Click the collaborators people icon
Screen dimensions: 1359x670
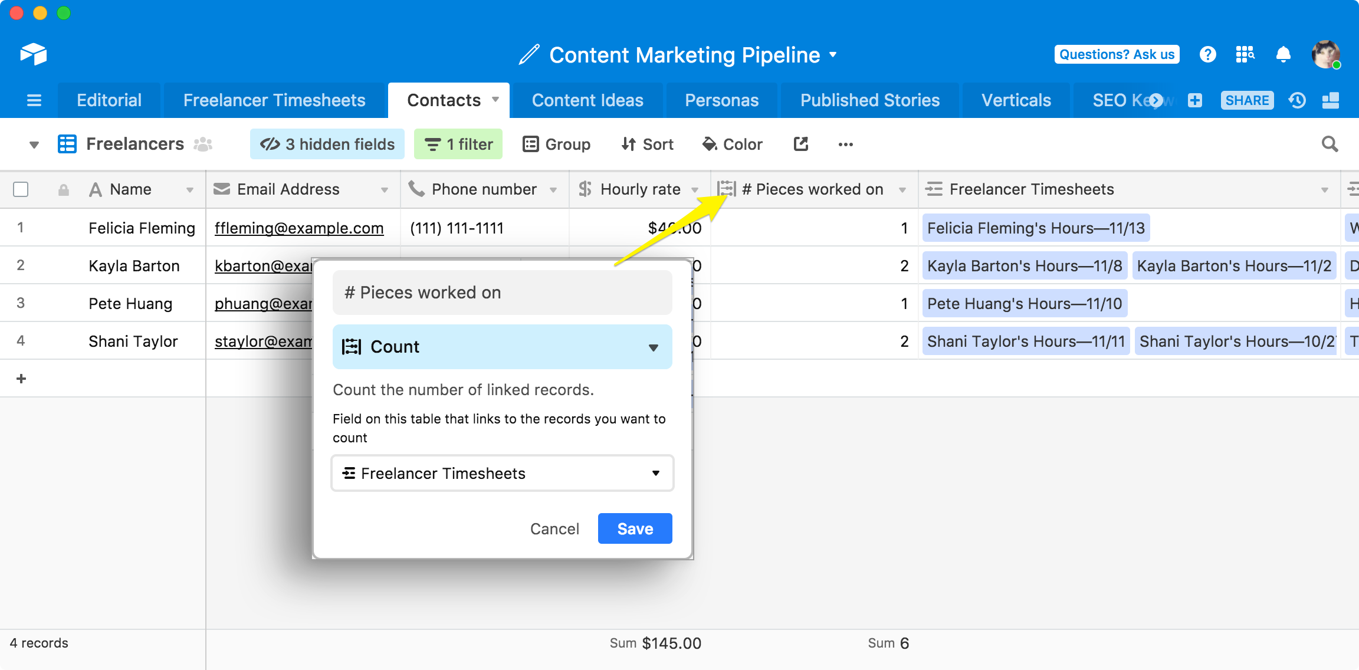point(203,144)
